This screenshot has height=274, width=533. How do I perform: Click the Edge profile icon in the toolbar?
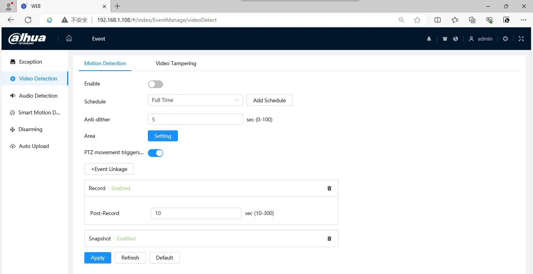[506, 20]
